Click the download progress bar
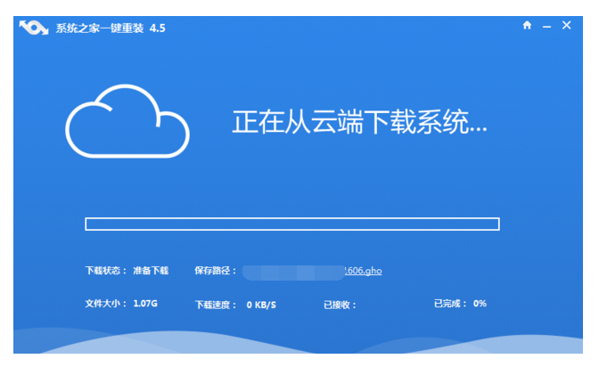 pos(291,224)
